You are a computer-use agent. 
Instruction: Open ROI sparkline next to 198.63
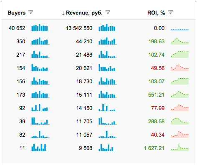point(180,41)
